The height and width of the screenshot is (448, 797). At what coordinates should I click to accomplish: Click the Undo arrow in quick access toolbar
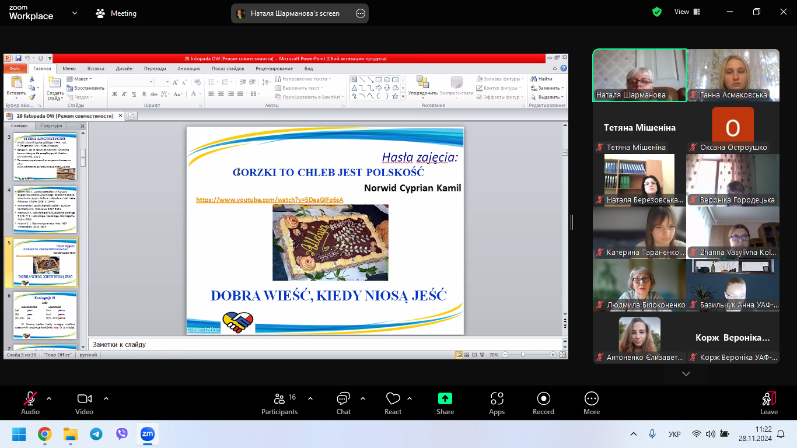[26, 58]
